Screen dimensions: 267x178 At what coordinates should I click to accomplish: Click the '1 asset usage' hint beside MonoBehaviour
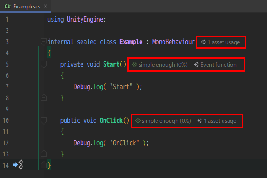[x=224, y=42]
